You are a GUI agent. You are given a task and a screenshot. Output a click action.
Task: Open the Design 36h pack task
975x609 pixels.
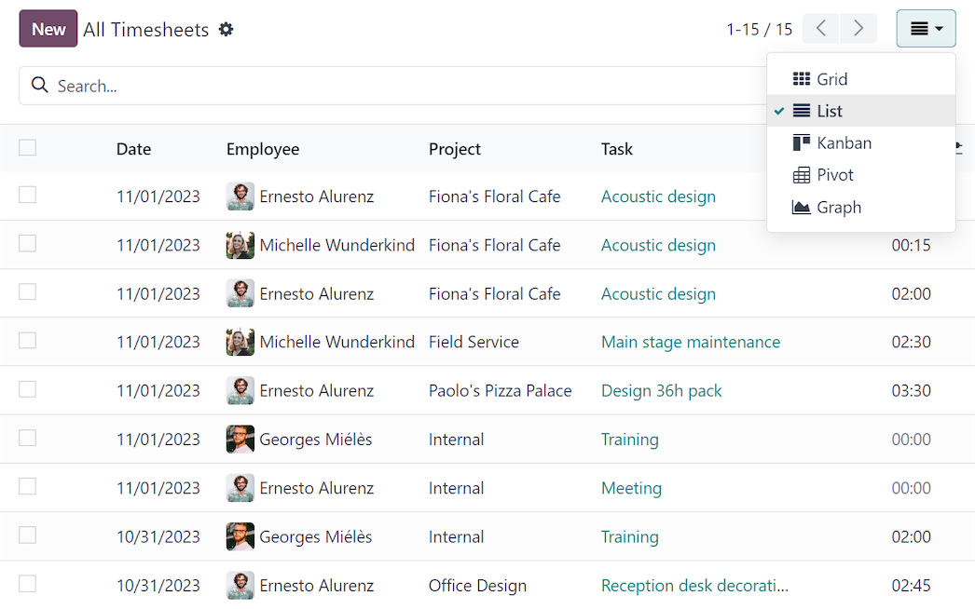pyautogui.click(x=661, y=390)
